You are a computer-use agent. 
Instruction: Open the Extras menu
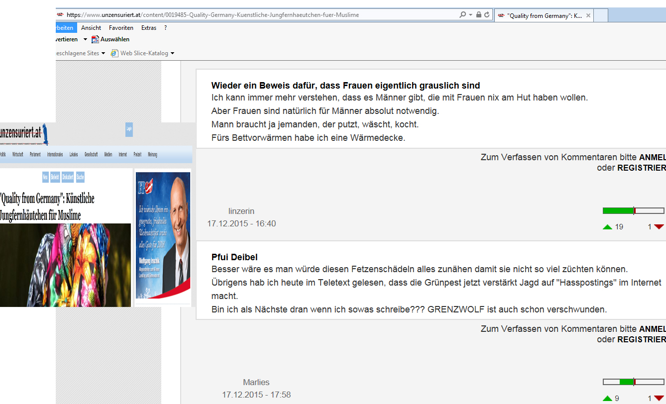[148, 28]
